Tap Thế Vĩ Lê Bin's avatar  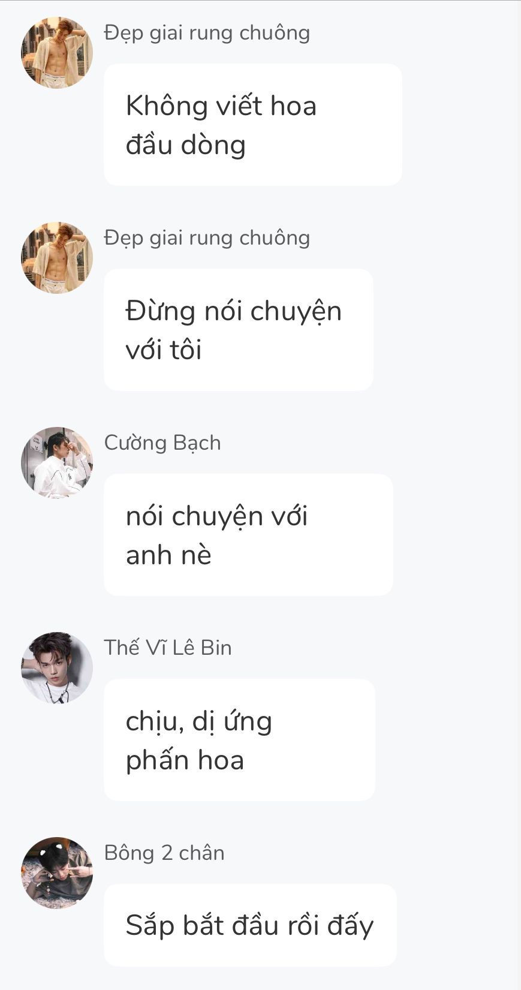coord(57,668)
